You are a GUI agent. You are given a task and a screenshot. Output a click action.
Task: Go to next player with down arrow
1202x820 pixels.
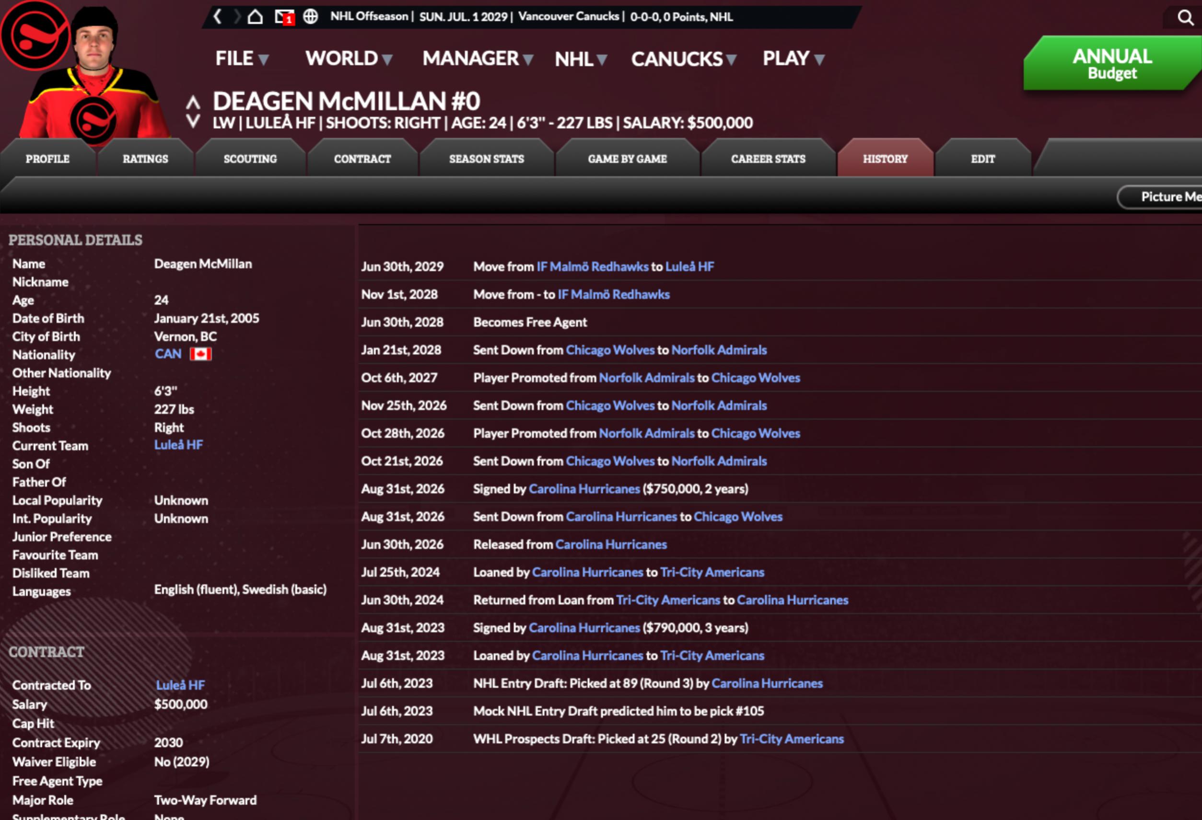193,122
